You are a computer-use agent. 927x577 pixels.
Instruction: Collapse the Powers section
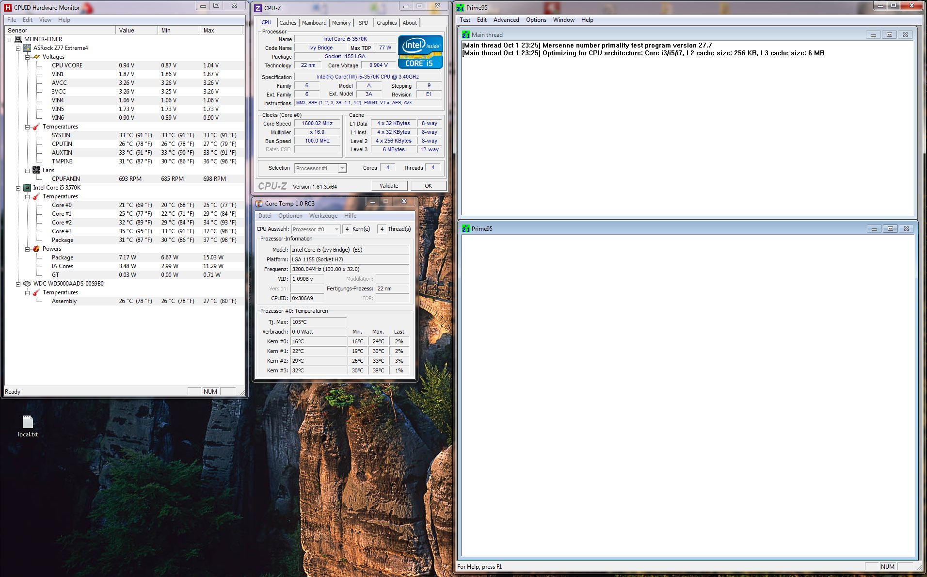click(x=27, y=249)
